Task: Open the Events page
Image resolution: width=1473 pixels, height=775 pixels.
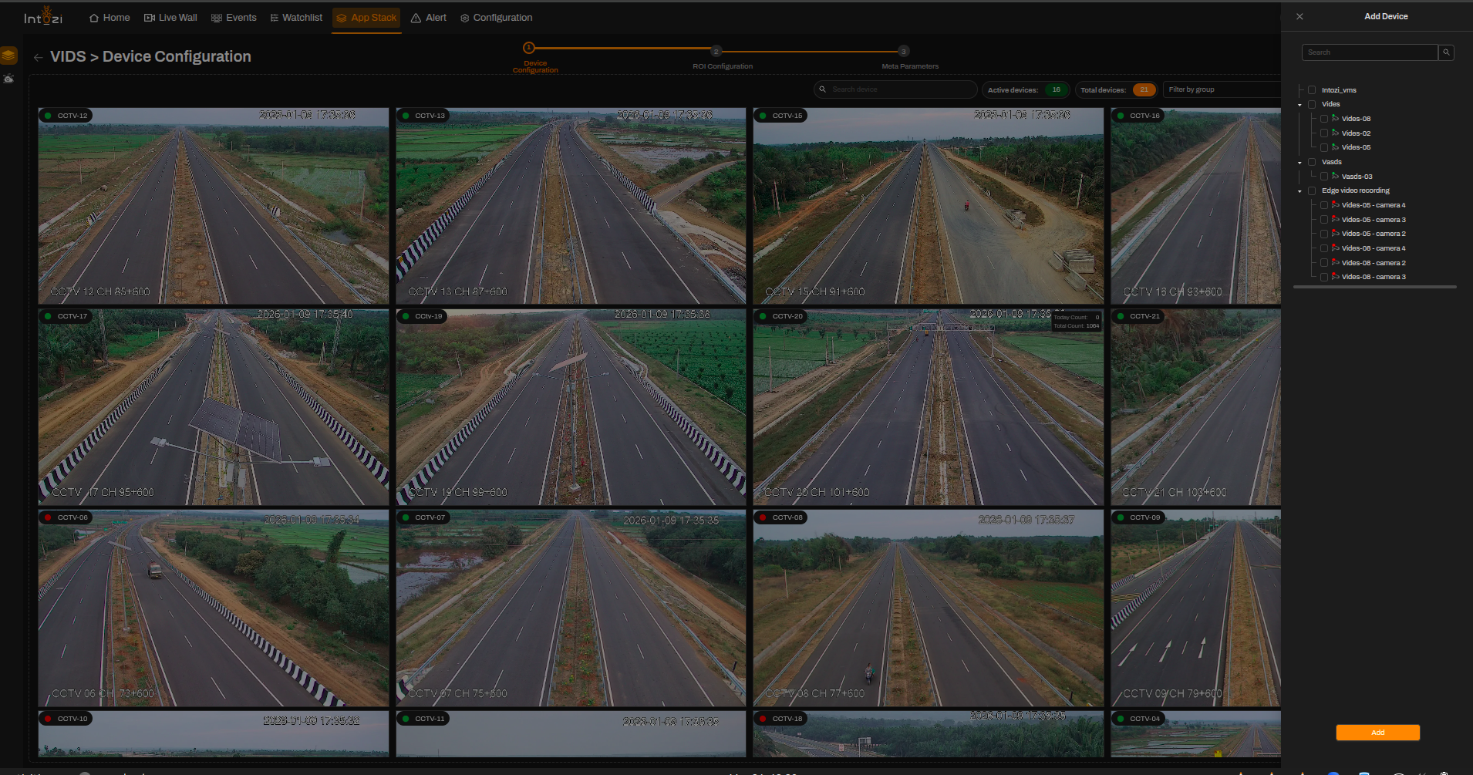Action: point(234,18)
